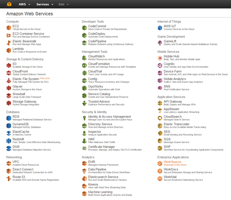Click the Route 53 icon
Image resolution: width=231 pixels, height=200 pixels.
coord(9,179)
